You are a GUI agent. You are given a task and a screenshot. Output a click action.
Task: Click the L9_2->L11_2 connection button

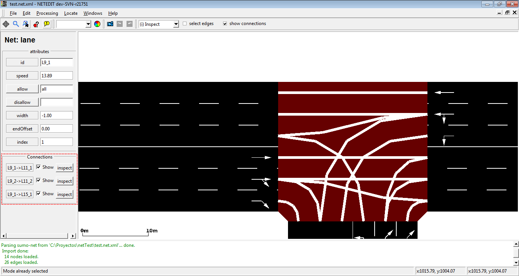pos(20,181)
